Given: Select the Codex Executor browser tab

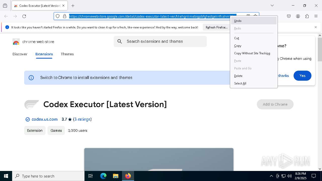Looking at the screenshot, I should (x=39, y=6).
